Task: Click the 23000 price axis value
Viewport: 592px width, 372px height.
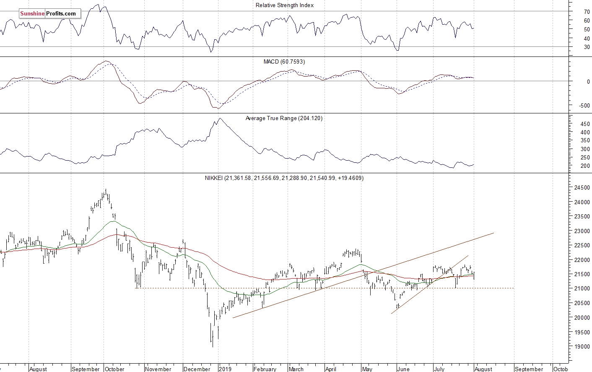Action: pos(582,231)
